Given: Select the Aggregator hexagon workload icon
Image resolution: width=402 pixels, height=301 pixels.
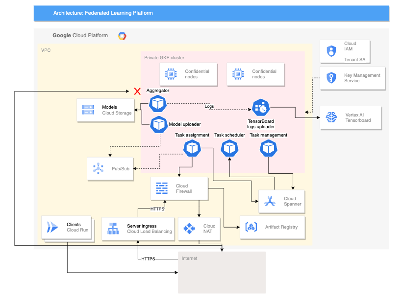Looking at the screenshot, I should (x=157, y=103).
